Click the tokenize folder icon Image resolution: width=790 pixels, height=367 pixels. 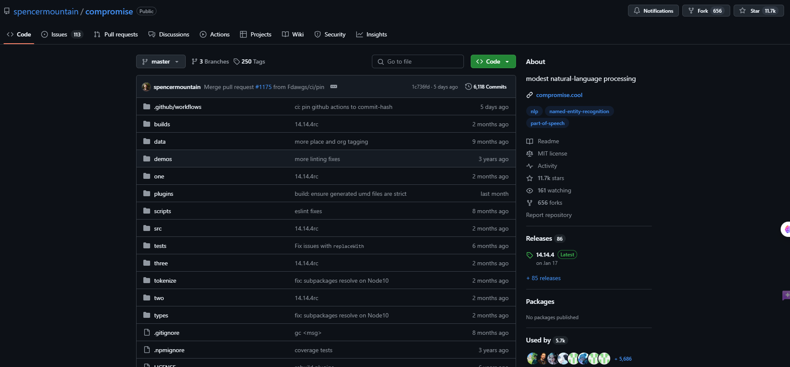click(x=147, y=280)
